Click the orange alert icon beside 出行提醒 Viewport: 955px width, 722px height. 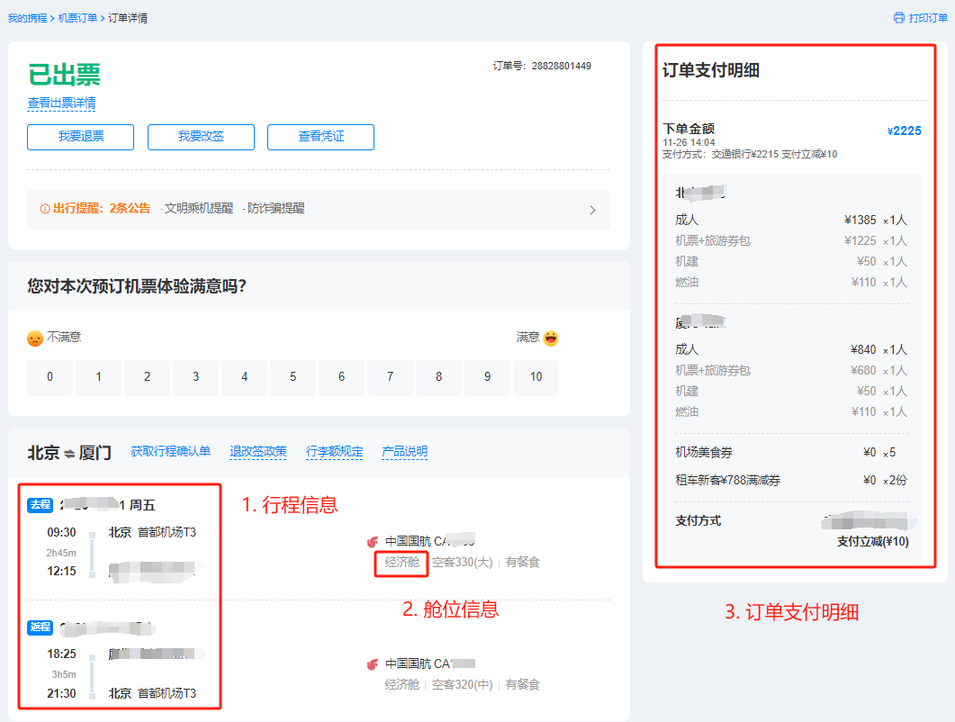(45, 209)
